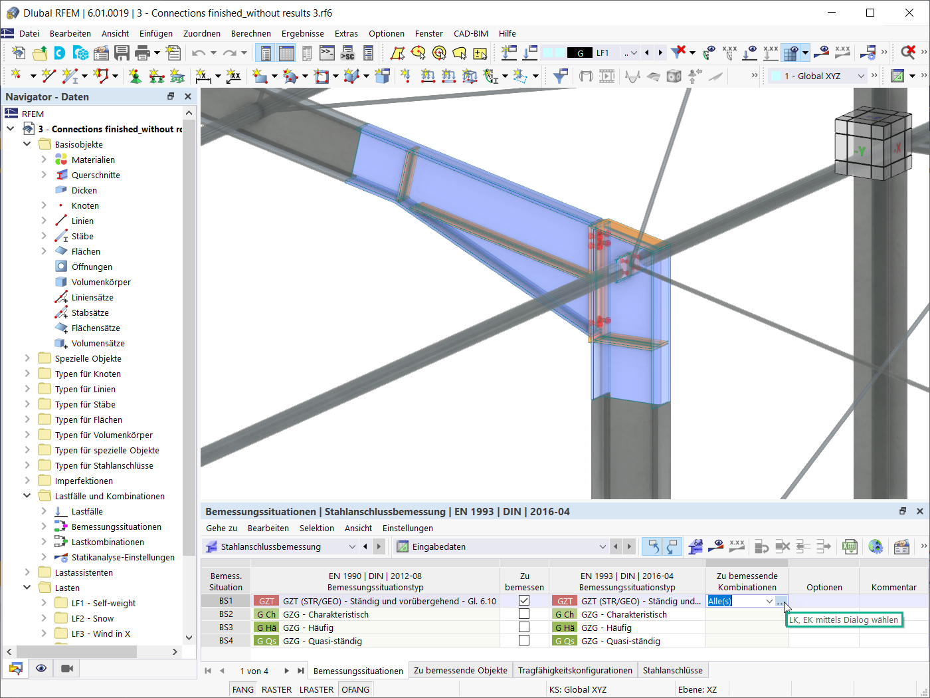Click the new opening tool icon
This screenshot has width=930, height=698.
(322, 76)
